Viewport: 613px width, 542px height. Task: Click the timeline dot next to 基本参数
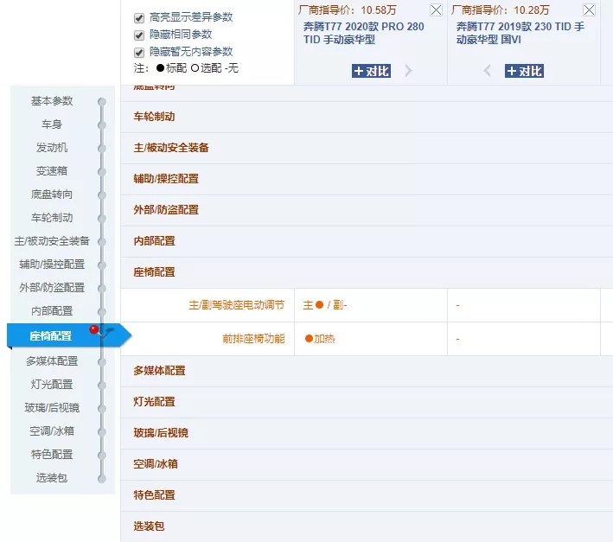tap(102, 102)
